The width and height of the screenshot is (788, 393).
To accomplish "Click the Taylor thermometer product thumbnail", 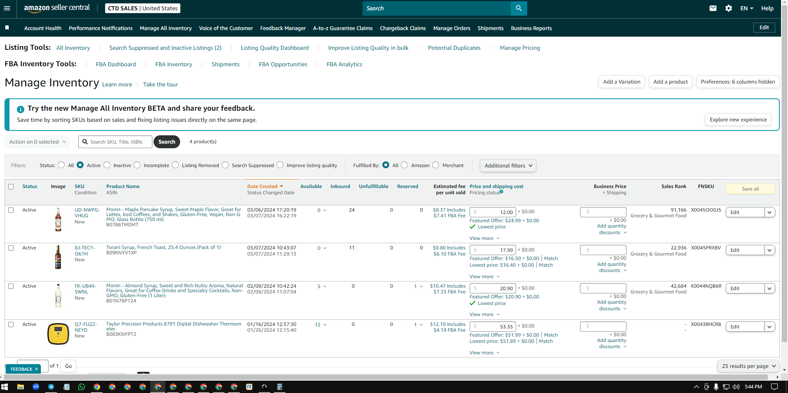I will coord(58,334).
